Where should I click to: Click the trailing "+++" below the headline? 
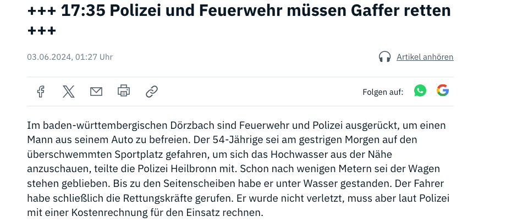[x=42, y=30]
